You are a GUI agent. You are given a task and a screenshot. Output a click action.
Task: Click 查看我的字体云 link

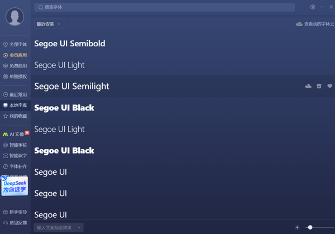315,24
